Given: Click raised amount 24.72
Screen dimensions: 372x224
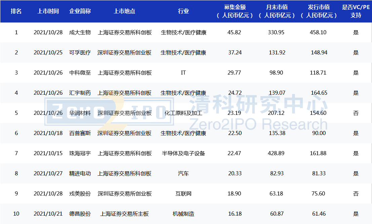Looking at the screenshot, I should [x=235, y=93].
